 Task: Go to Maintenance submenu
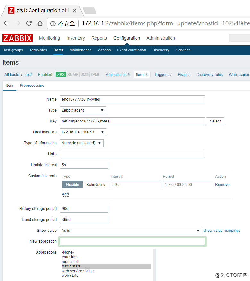click(80, 50)
